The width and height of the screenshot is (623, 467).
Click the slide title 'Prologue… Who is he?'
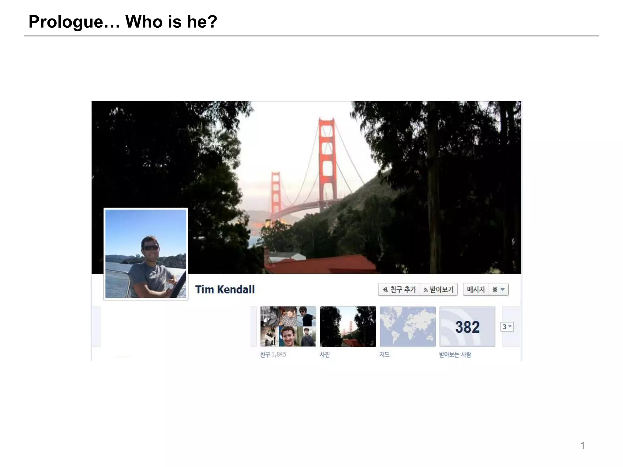click(x=123, y=22)
